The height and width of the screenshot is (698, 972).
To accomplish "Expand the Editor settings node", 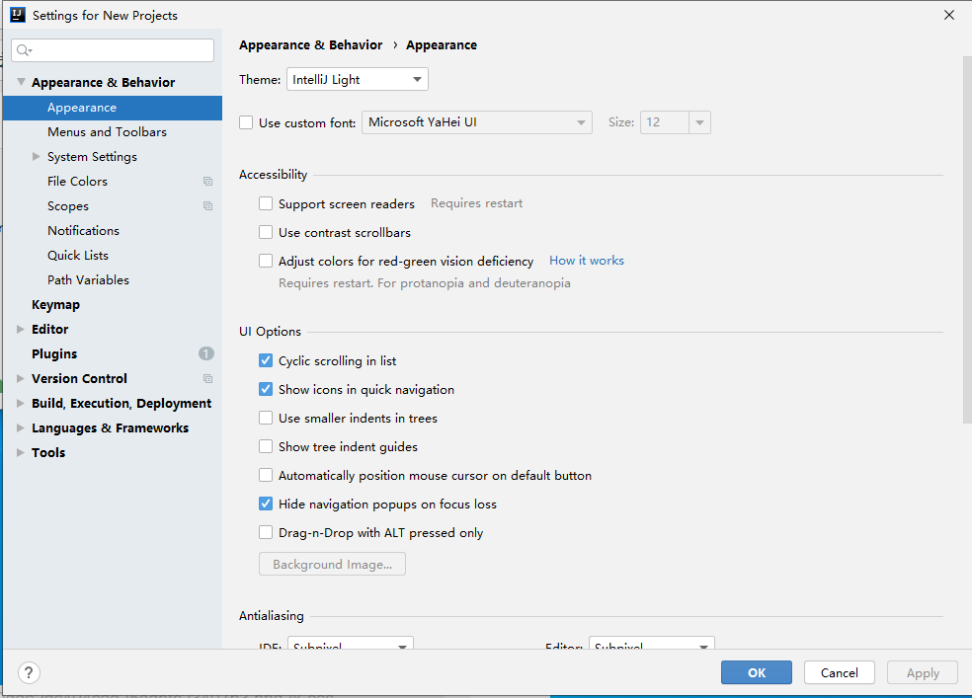I will 21,329.
